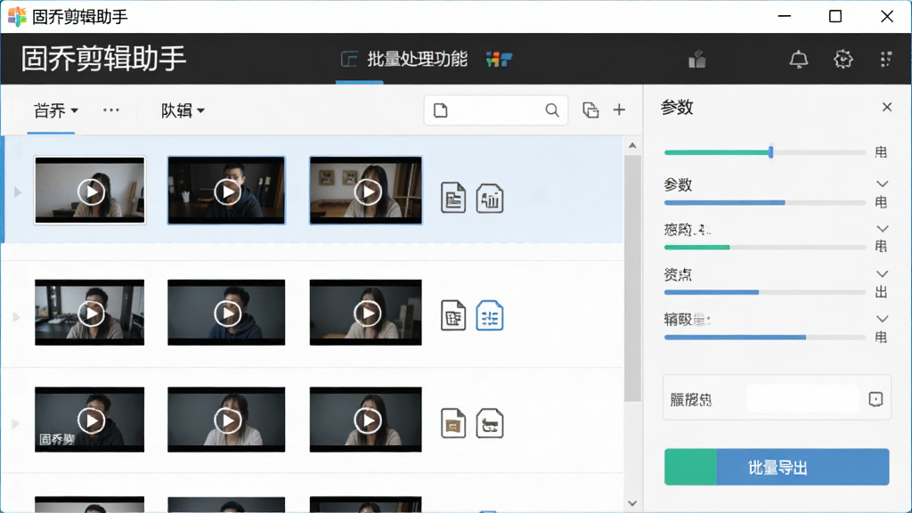The width and height of the screenshot is (912, 513).
Task: Open the 肷辑 dropdown menu
Action: [183, 110]
